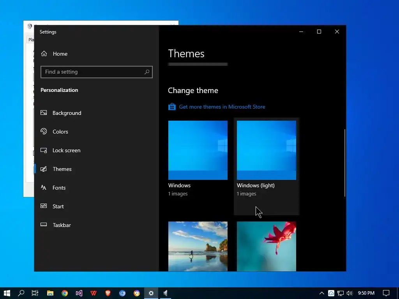Click the Start tiles icon
This screenshot has width=399, height=299.
[x=44, y=206]
